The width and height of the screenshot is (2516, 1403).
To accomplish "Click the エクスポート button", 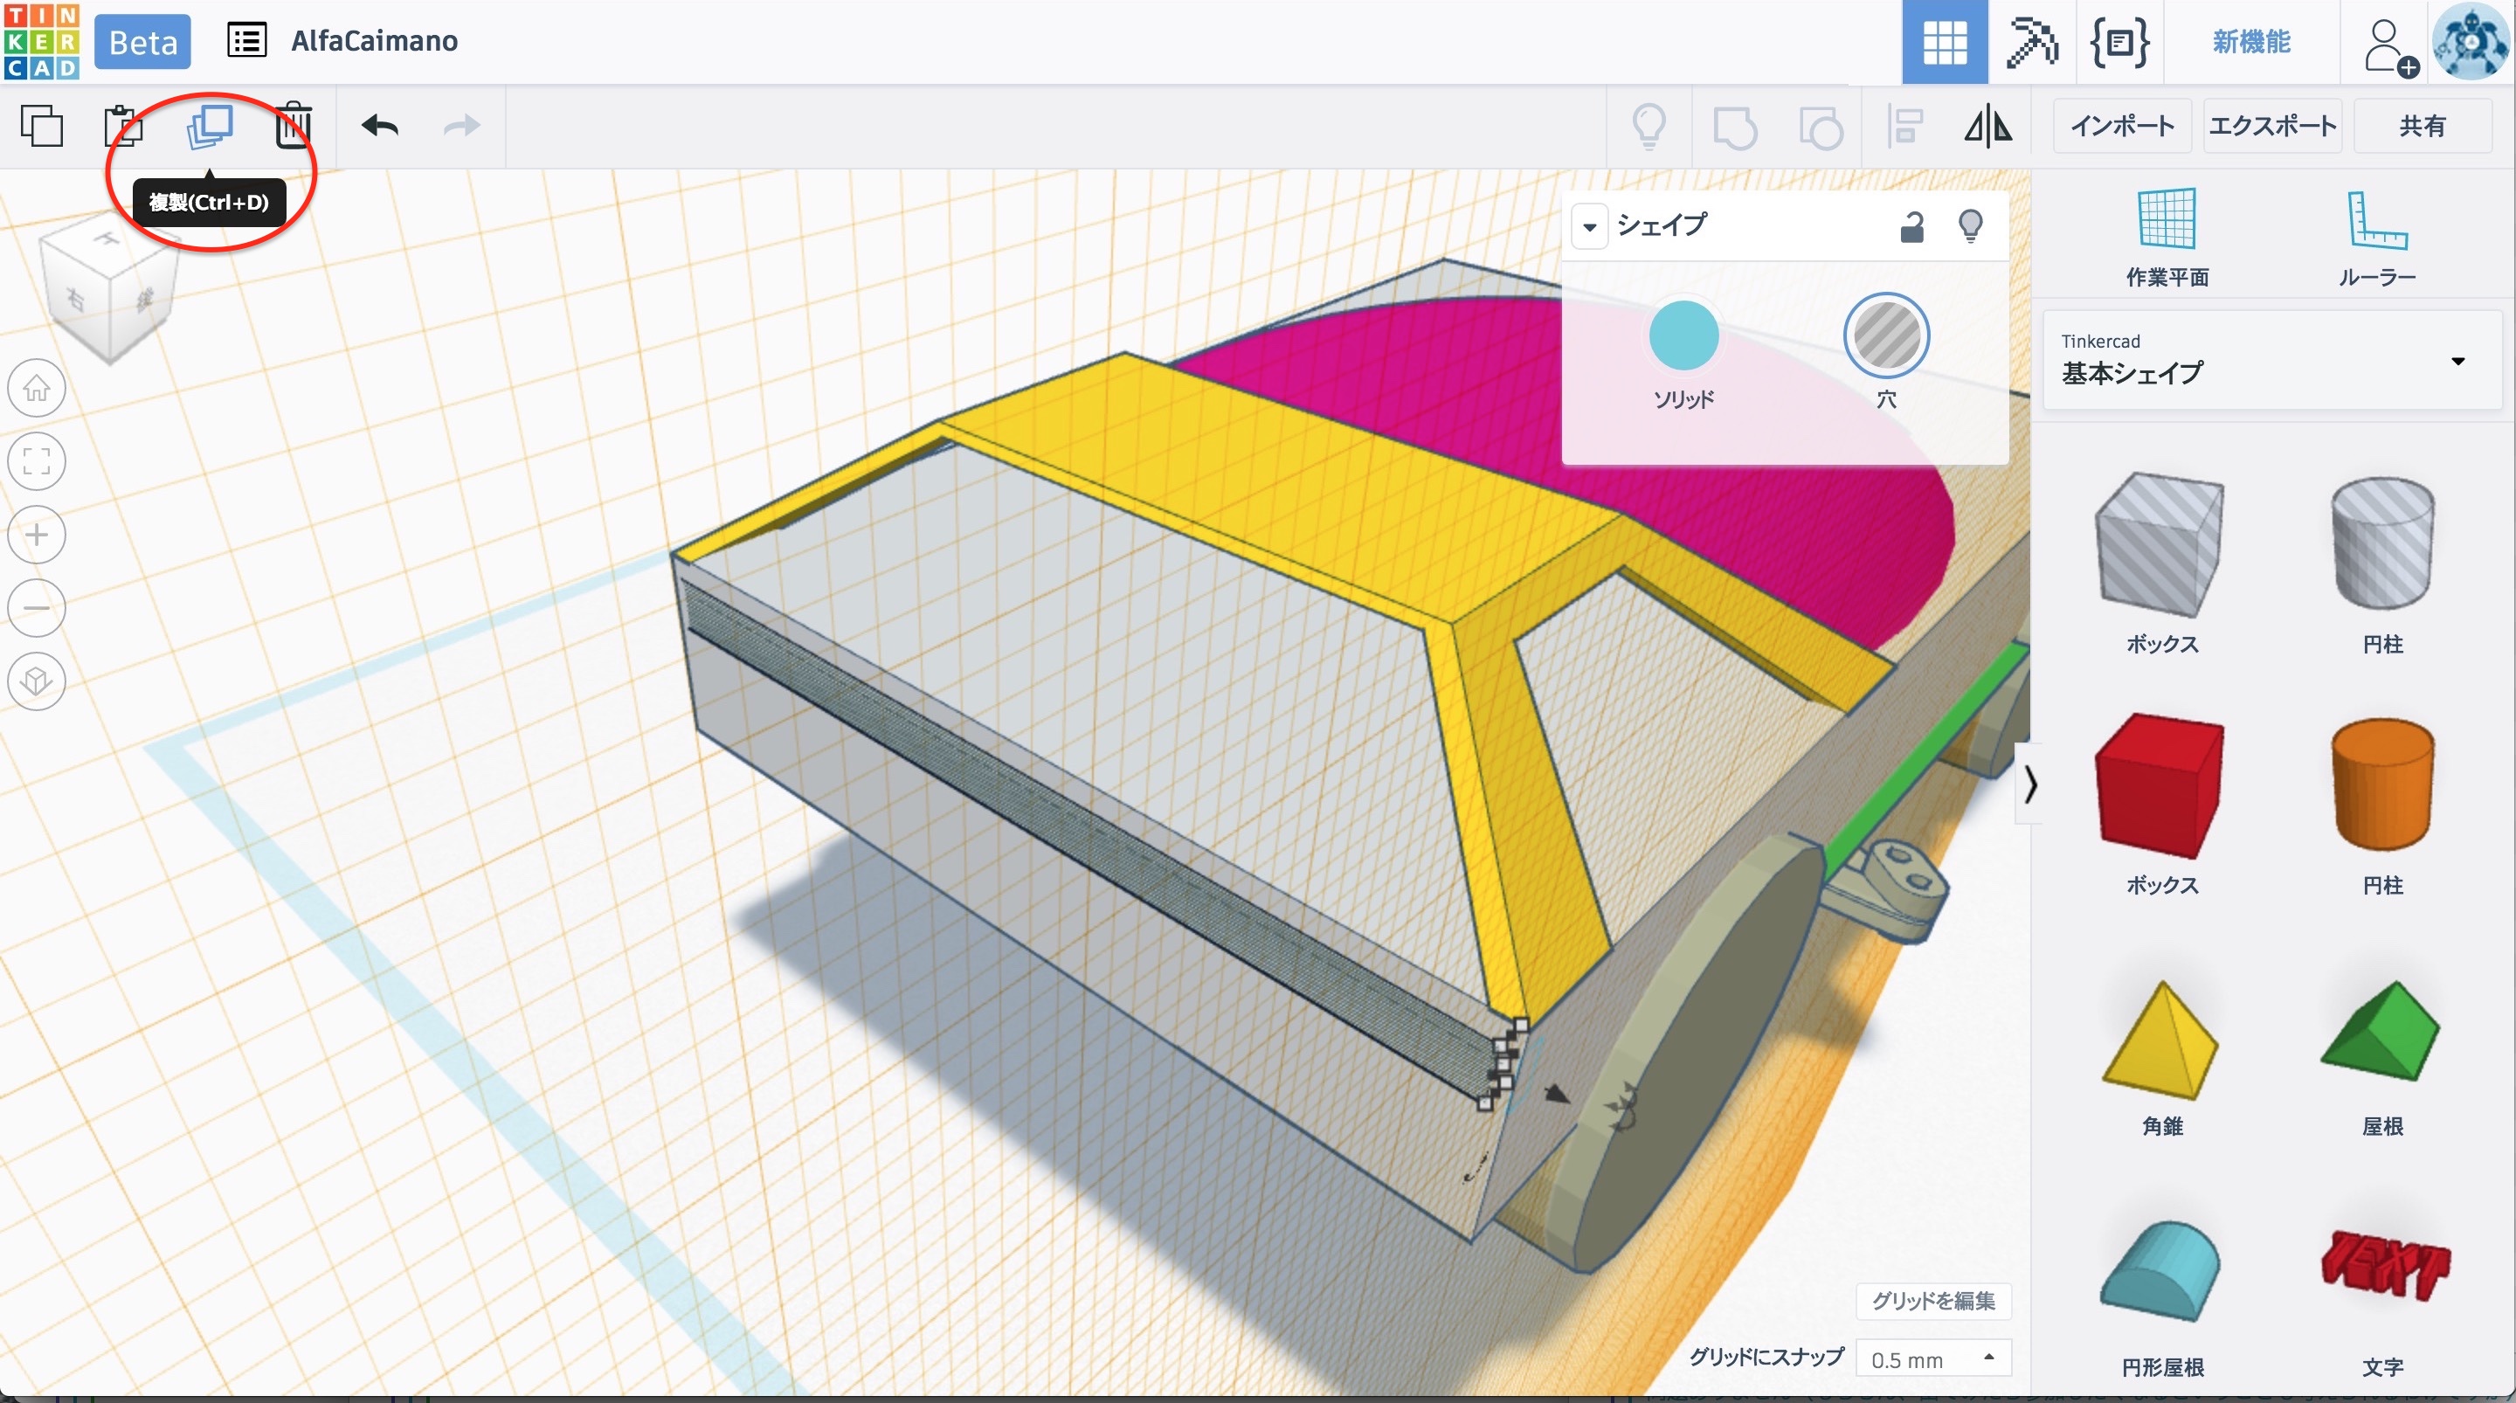I will [x=2271, y=126].
